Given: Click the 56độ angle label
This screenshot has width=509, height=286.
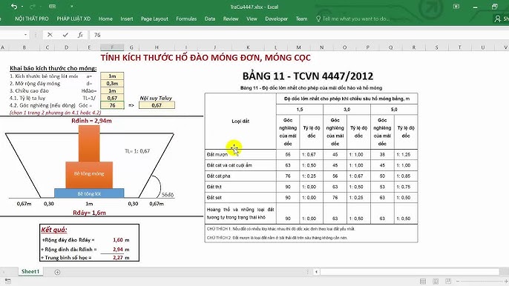Looking at the screenshot, I should (x=168, y=195).
